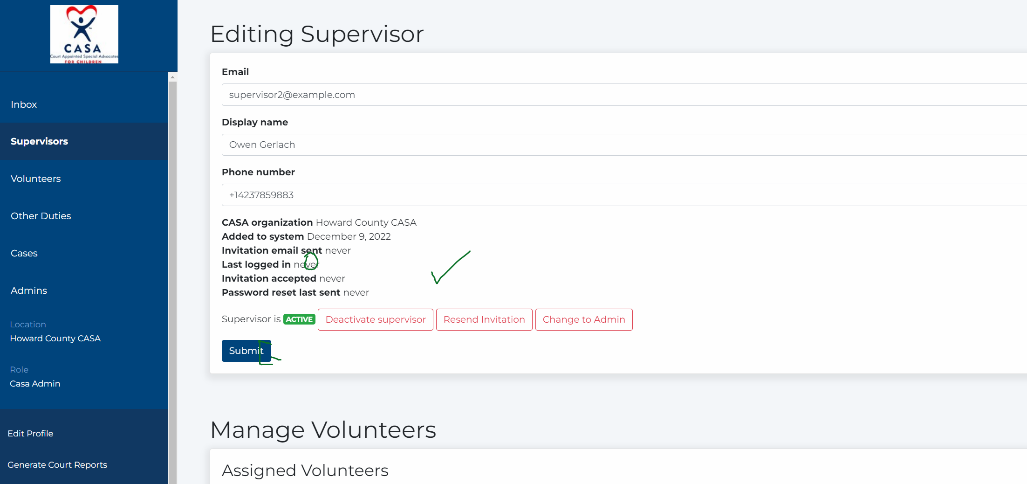Open the Other Duties page

[41, 215]
